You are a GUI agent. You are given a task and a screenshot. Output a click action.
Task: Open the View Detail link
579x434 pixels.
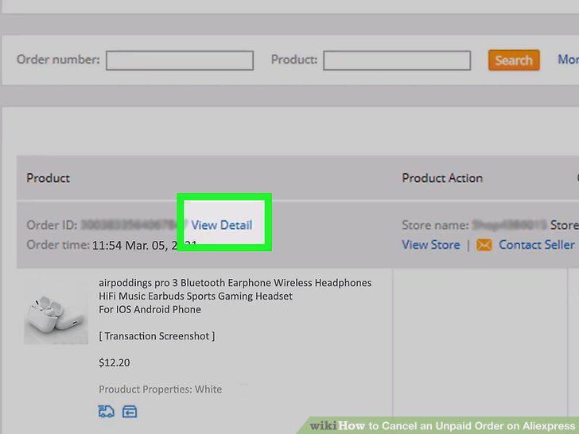(x=222, y=225)
